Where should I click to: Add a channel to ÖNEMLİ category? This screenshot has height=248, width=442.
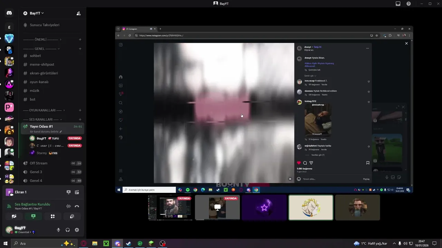pyautogui.click(x=80, y=40)
